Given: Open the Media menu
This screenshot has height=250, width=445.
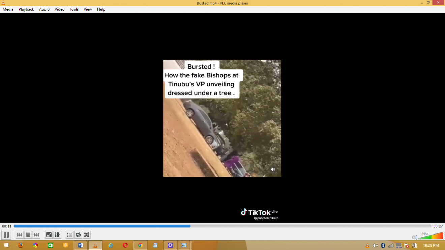Looking at the screenshot, I should point(8,9).
